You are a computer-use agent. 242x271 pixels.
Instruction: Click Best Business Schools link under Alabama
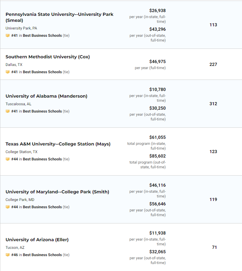42,111
